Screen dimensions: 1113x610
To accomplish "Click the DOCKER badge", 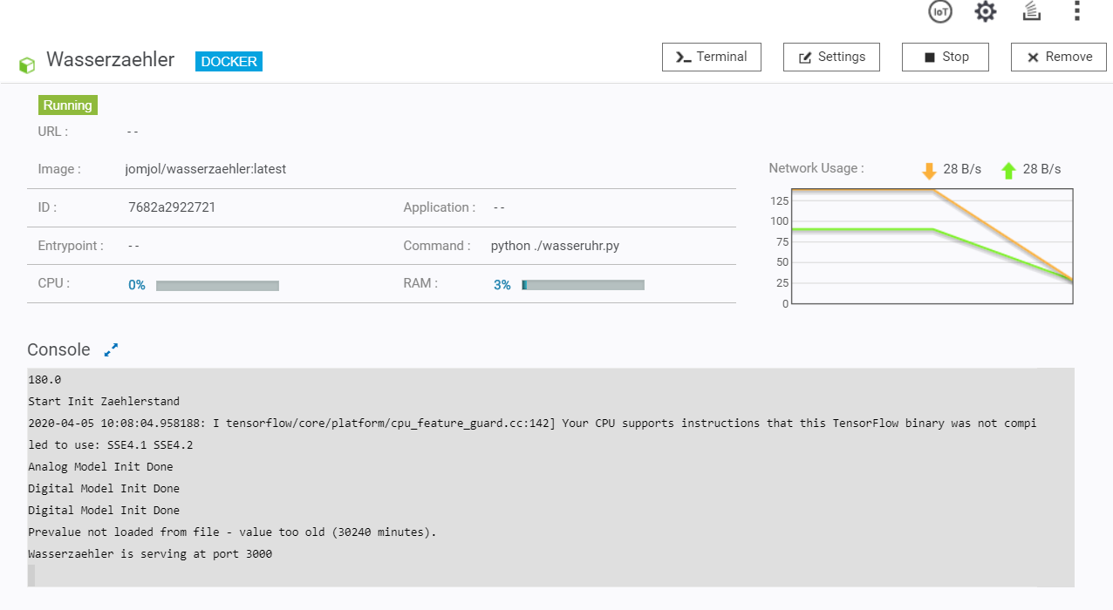I will [229, 62].
